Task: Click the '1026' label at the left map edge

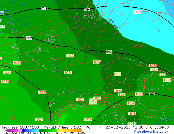Action: click(x=5, y=81)
